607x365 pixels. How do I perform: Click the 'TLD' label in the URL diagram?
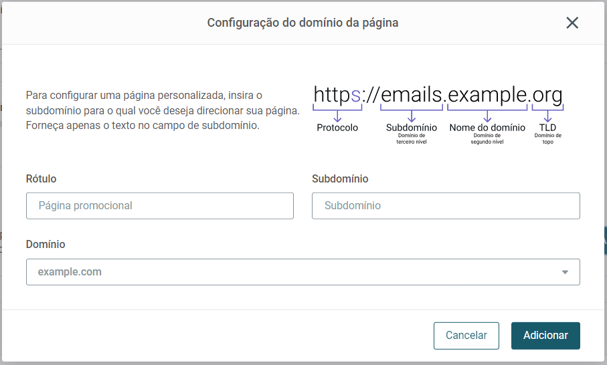547,128
